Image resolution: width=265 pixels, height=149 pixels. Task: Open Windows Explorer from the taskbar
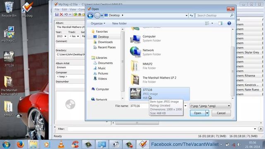(x=33, y=144)
